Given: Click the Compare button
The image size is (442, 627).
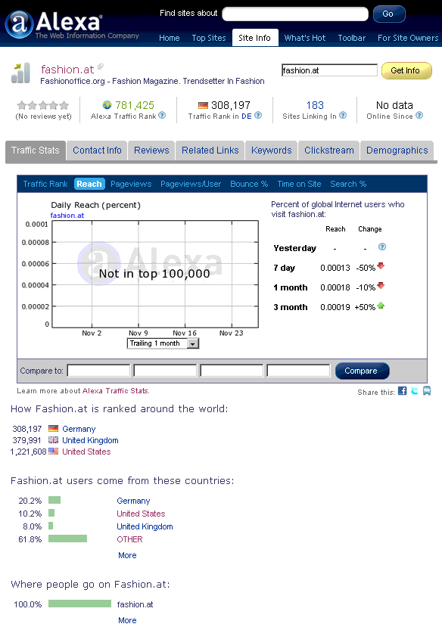Looking at the screenshot, I should coord(362,371).
